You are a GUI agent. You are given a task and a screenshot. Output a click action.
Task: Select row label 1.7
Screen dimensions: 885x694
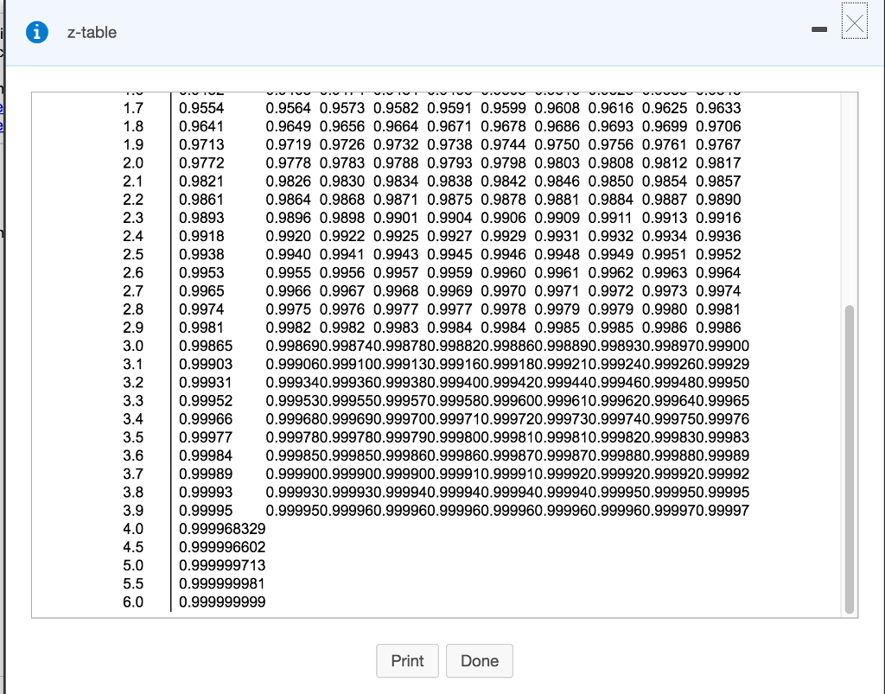coord(133,108)
